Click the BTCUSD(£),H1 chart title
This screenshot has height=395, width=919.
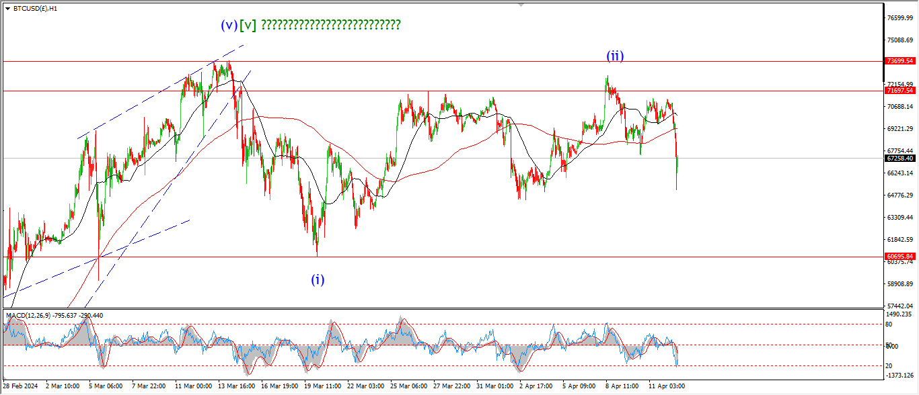point(35,9)
